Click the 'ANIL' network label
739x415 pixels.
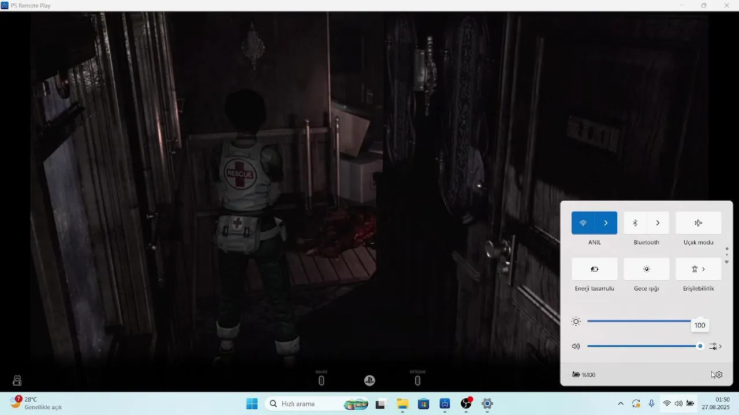coord(595,243)
